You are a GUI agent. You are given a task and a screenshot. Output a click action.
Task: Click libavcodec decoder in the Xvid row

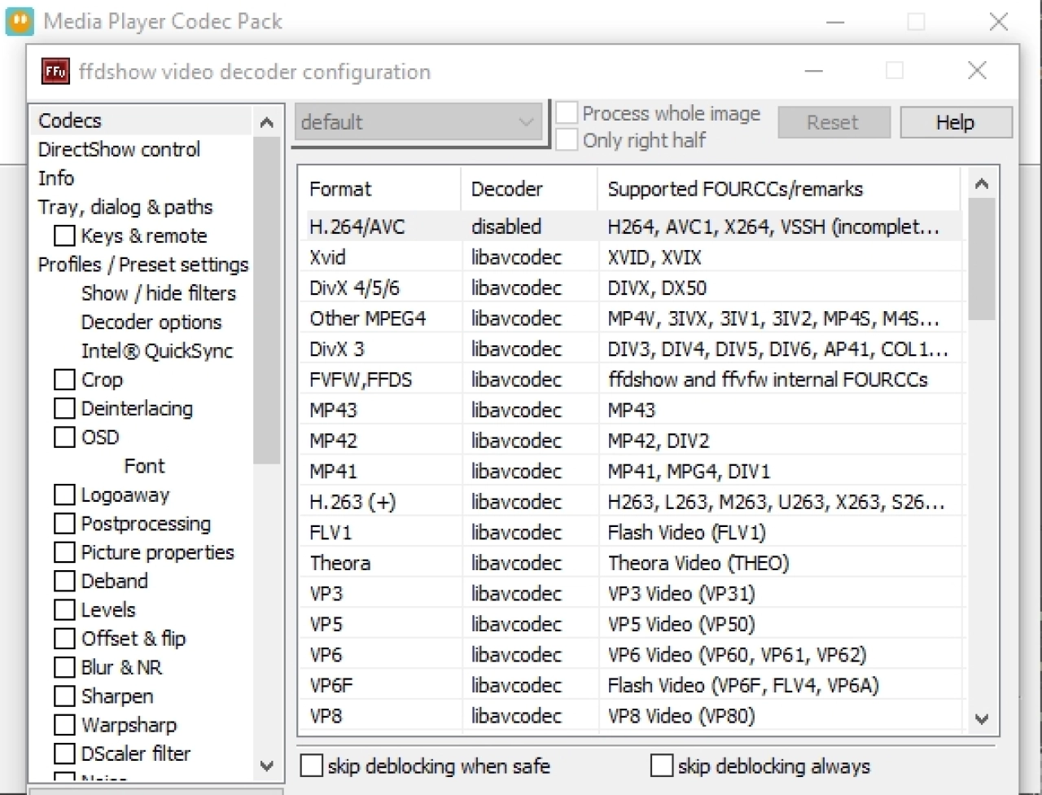click(516, 257)
